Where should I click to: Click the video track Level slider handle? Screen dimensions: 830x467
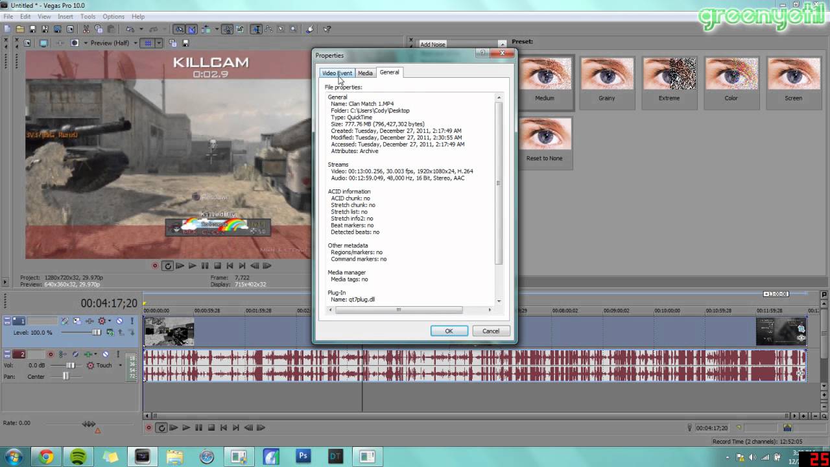[x=97, y=333]
